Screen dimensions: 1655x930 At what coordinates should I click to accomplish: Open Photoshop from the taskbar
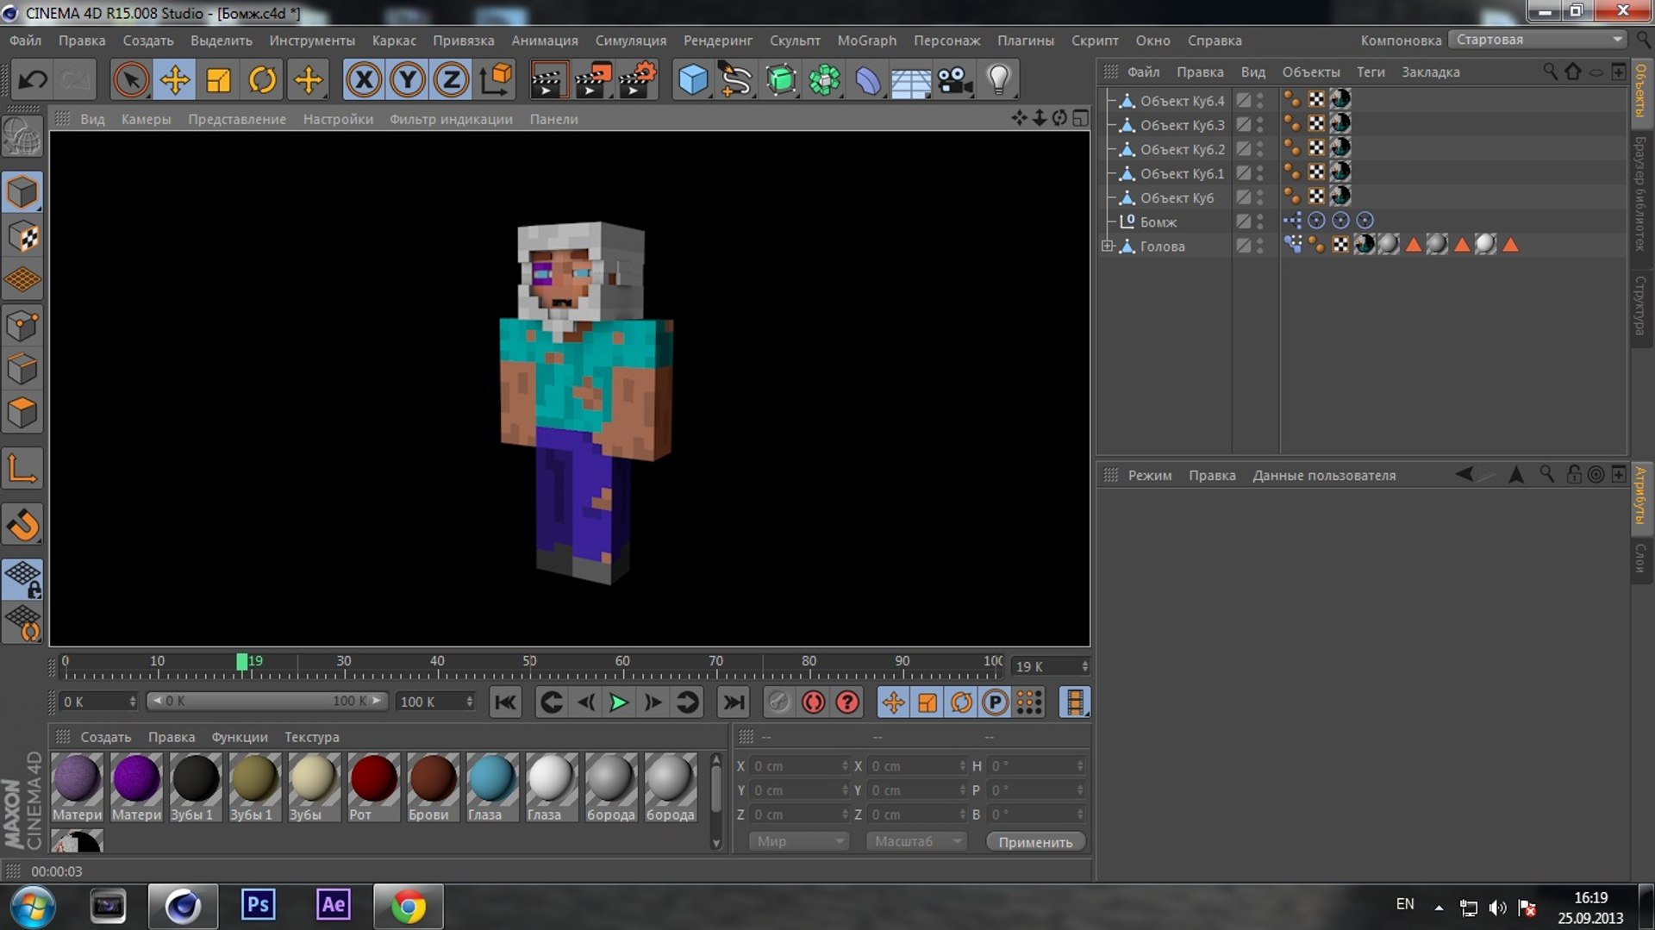coord(258,905)
